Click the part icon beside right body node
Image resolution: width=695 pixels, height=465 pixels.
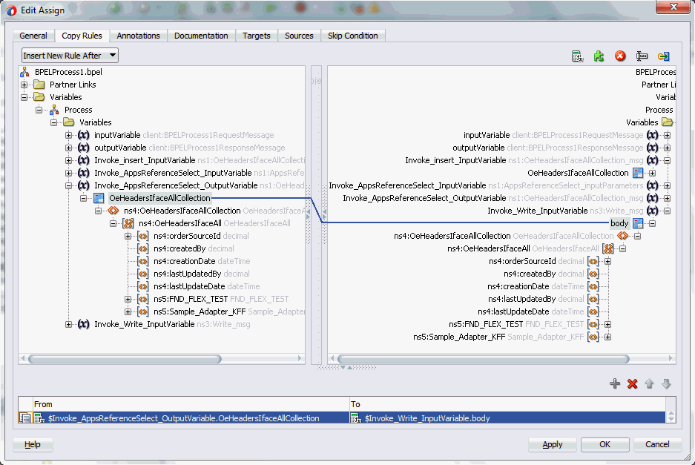638,223
